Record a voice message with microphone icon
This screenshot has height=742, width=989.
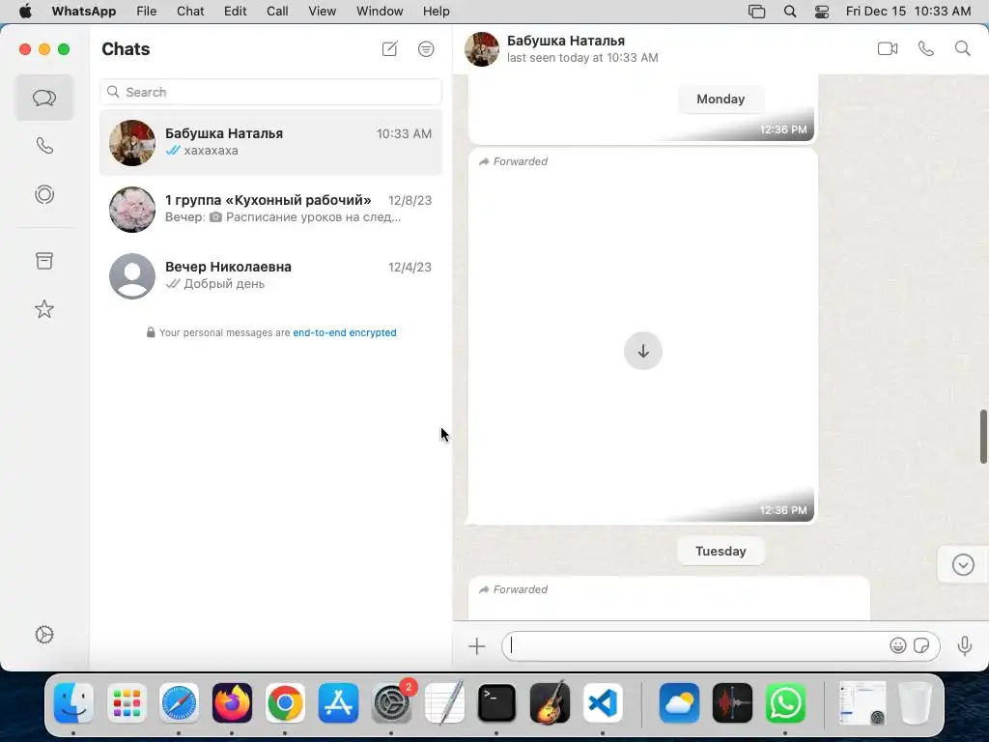pyautogui.click(x=965, y=646)
